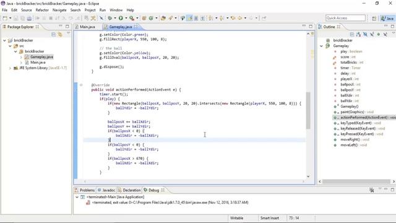Collapse the brickBracker project tree node
This screenshot has width=396, height=223.
(x=4, y=40)
